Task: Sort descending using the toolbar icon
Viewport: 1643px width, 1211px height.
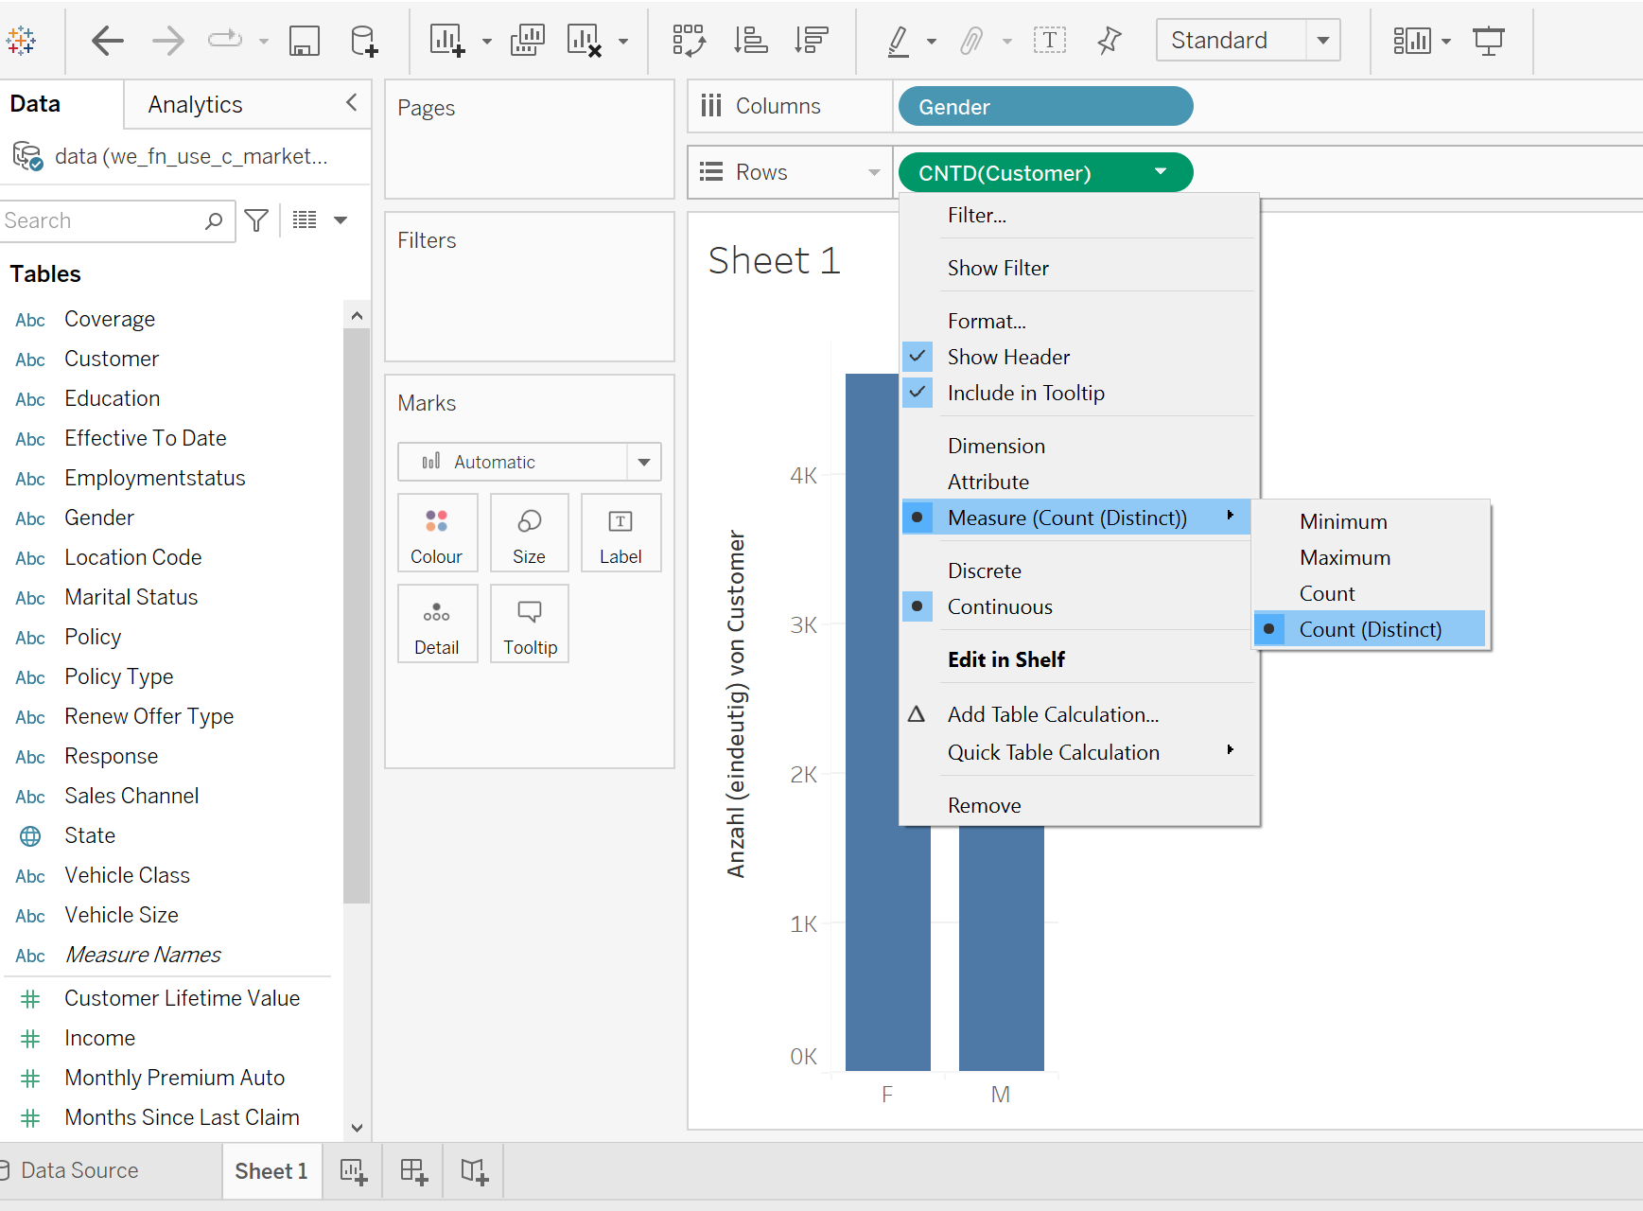Action: click(x=812, y=41)
